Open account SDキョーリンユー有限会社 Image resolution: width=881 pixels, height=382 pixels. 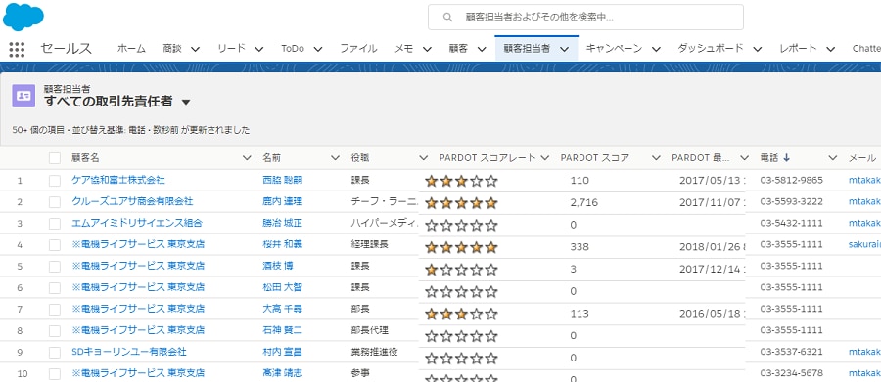click(x=129, y=352)
